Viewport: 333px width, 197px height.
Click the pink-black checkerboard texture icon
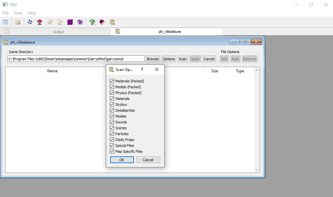70,22
